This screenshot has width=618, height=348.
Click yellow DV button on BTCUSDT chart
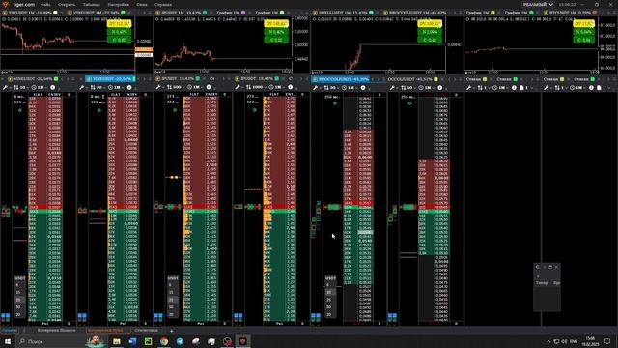(583, 24)
